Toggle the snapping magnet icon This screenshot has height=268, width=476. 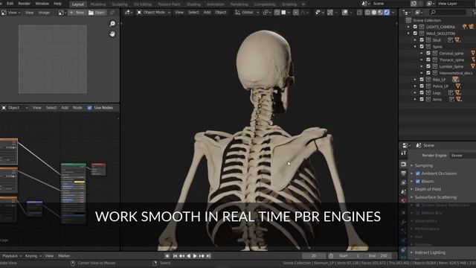[277, 13]
